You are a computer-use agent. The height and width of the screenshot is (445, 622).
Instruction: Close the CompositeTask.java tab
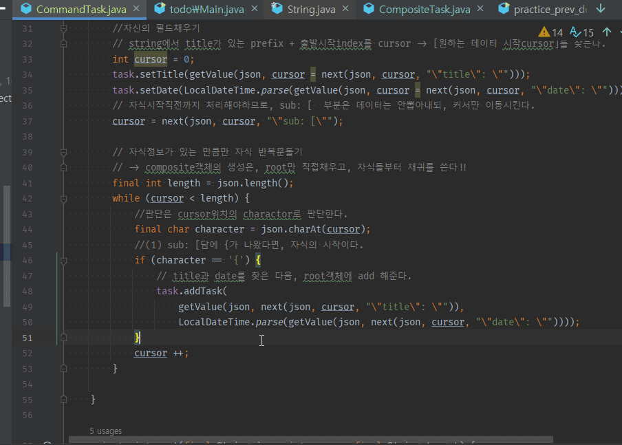tap(480, 8)
